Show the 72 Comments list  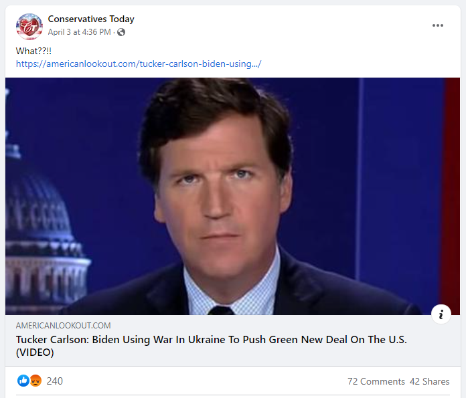pyautogui.click(x=376, y=381)
